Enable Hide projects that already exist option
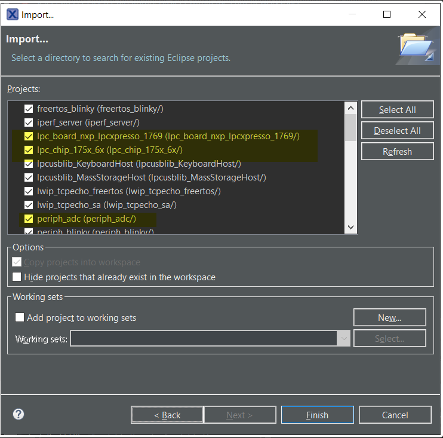Viewport: 443px width, 438px height. click(17, 277)
